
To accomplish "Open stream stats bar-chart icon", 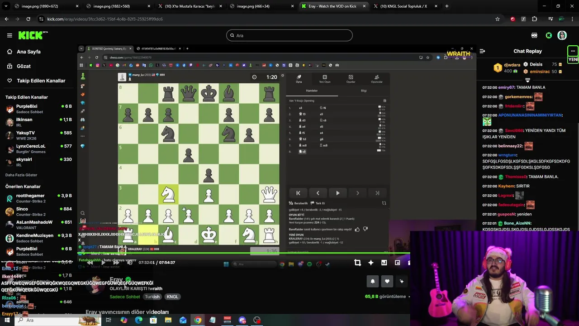I will pos(384,263).
